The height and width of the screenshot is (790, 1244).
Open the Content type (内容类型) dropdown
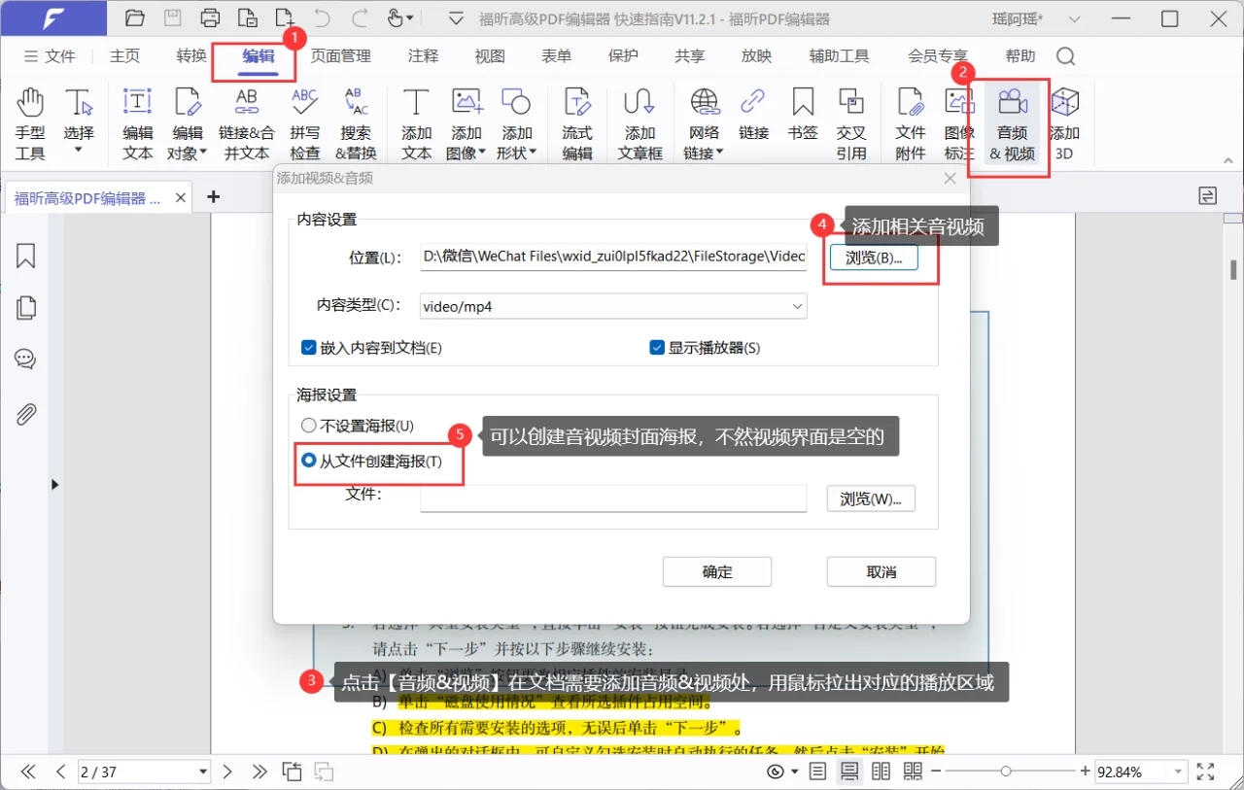(x=613, y=306)
